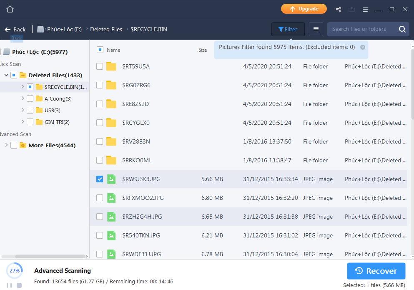Open the hamburger menu in title bar
The width and height of the screenshot is (414, 290).
365,9
